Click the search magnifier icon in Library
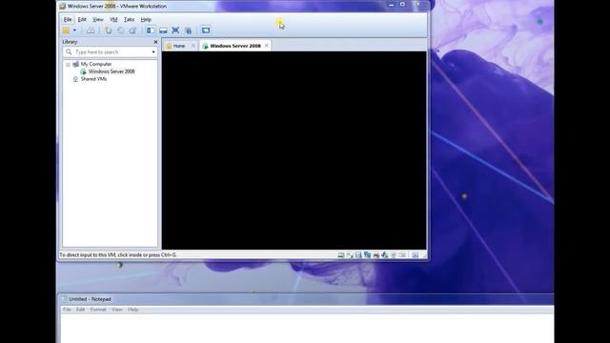The image size is (610, 343). click(x=69, y=51)
